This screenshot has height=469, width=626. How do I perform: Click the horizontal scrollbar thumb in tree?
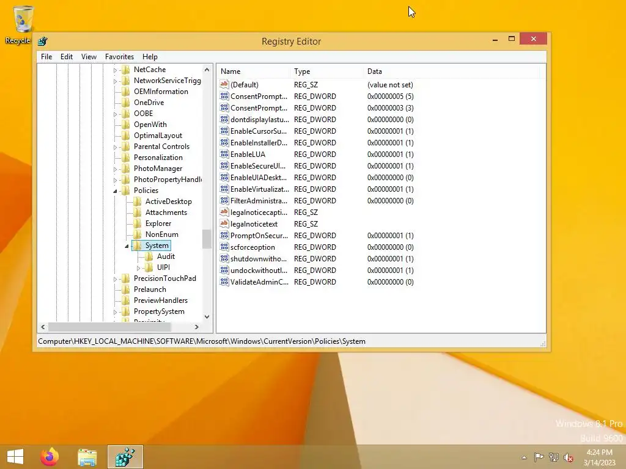[110, 327]
